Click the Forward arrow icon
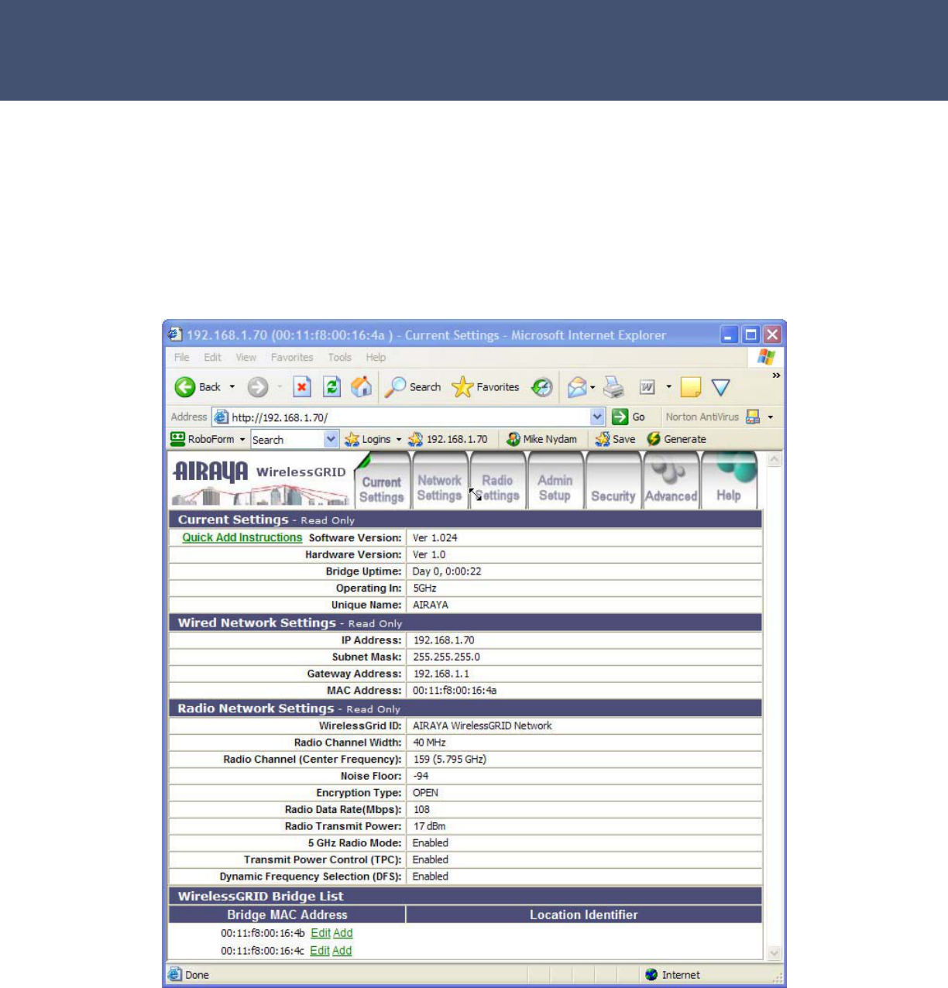948x988 pixels. (x=258, y=387)
